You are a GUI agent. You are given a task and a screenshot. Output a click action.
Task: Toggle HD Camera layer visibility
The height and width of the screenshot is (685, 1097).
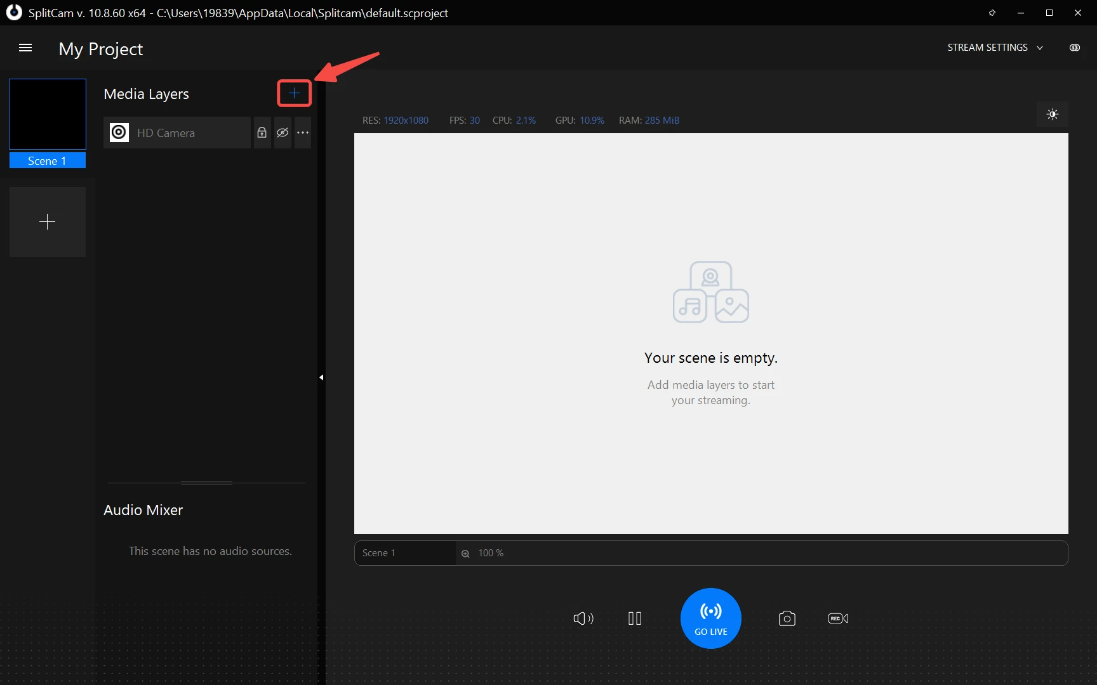[283, 133]
